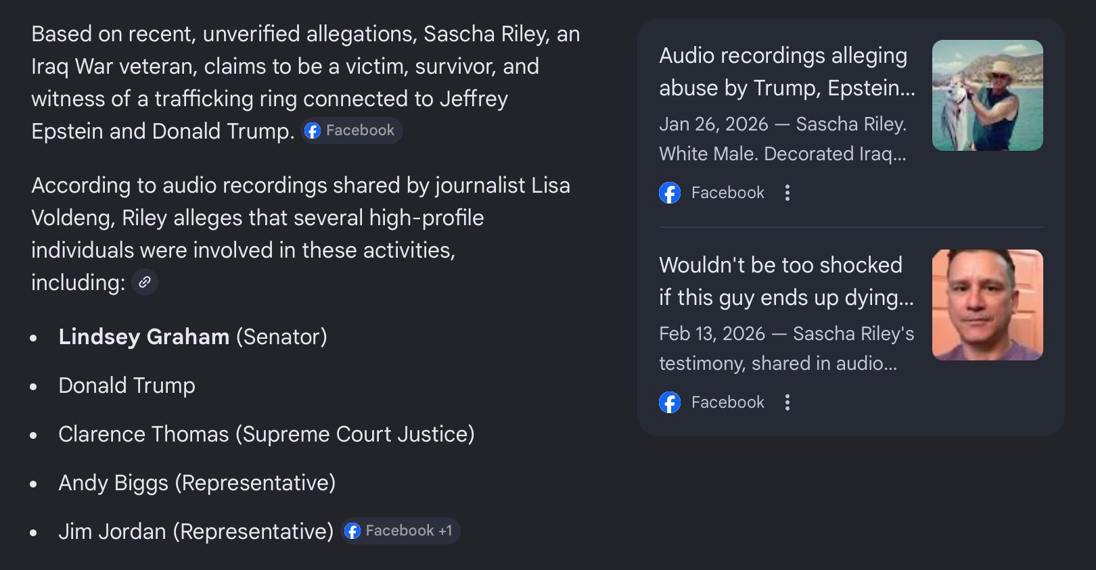1096x570 pixels.
Task: Click the "Donald Trump" bullet list item
Action: tap(127, 385)
